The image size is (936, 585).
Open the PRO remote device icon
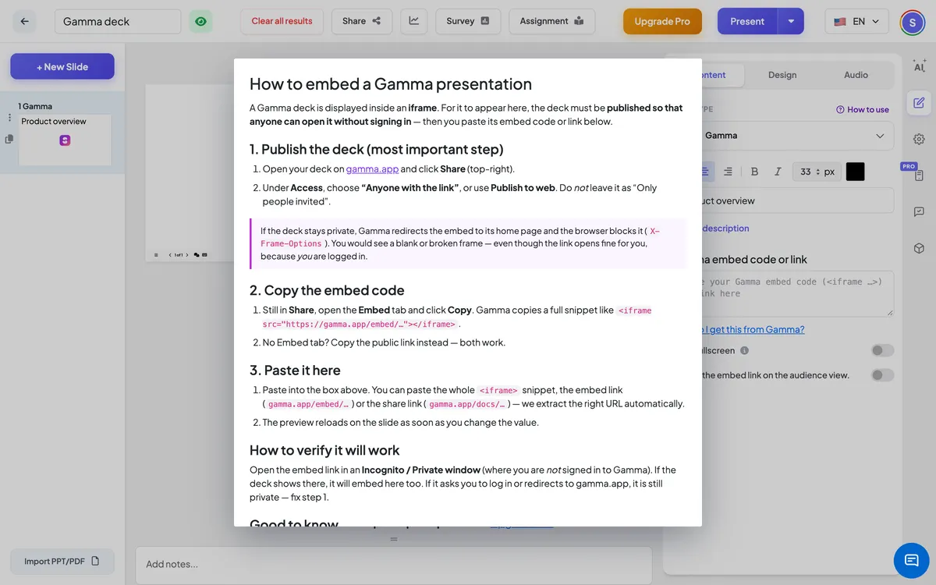click(919, 175)
